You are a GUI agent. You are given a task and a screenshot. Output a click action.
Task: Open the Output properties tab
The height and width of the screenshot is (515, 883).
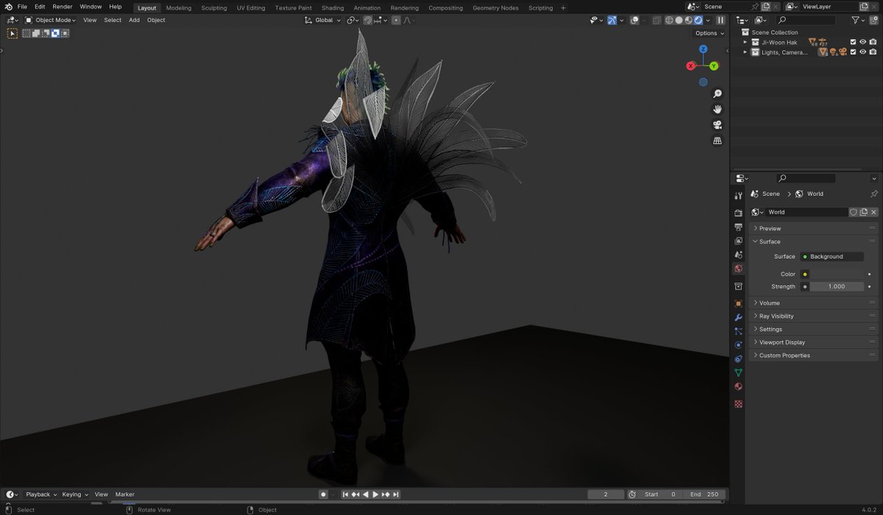point(738,227)
